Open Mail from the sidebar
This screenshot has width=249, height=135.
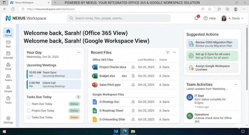(8, 44)
